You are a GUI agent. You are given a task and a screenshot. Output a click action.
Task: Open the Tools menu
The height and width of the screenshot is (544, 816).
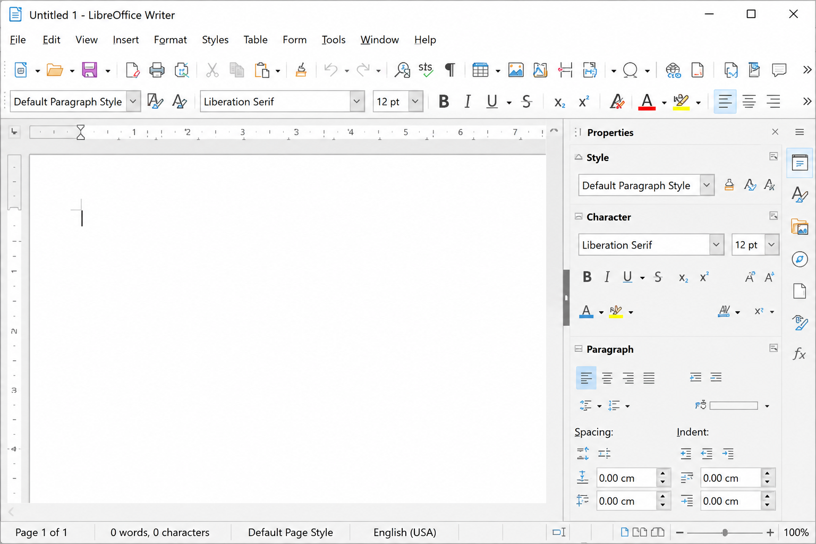pos(334,40)
